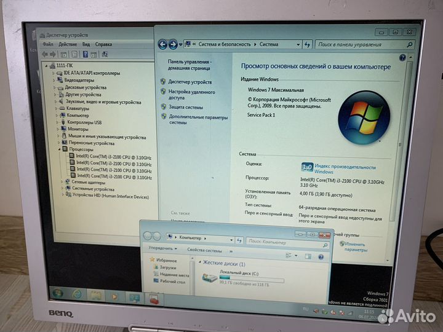Show more Explorer toolbar commands chevron
Viewport: 443px width, 332px height.
(x=231, y=251)
